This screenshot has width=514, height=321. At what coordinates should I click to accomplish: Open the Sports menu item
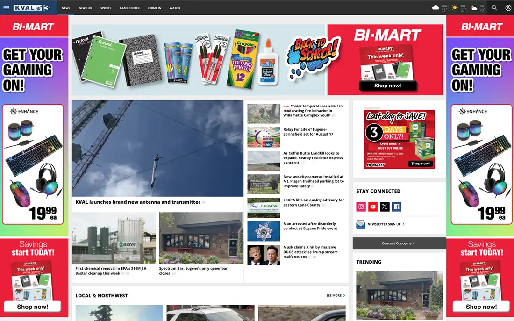106,8
